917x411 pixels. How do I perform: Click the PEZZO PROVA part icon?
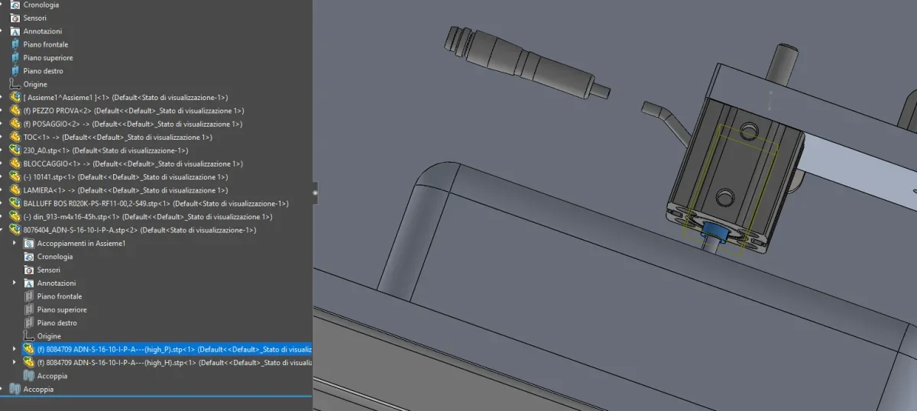tap(15, 111)
